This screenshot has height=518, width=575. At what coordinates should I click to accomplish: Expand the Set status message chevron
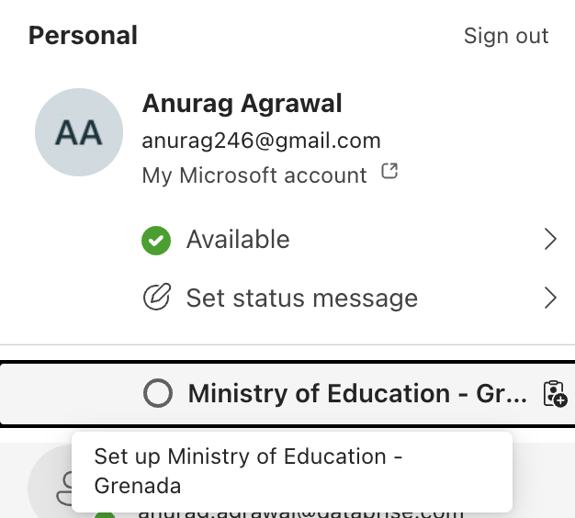coord(550,298)
